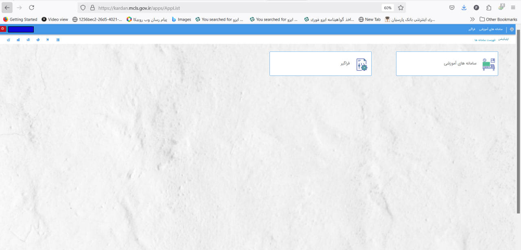
Task: Reload the current page
Action: point(31,8)
